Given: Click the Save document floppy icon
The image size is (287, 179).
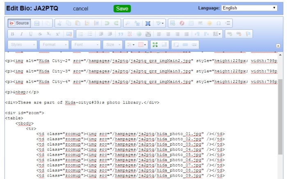Looking at the screenshot, I should click(x=37, y=23).
